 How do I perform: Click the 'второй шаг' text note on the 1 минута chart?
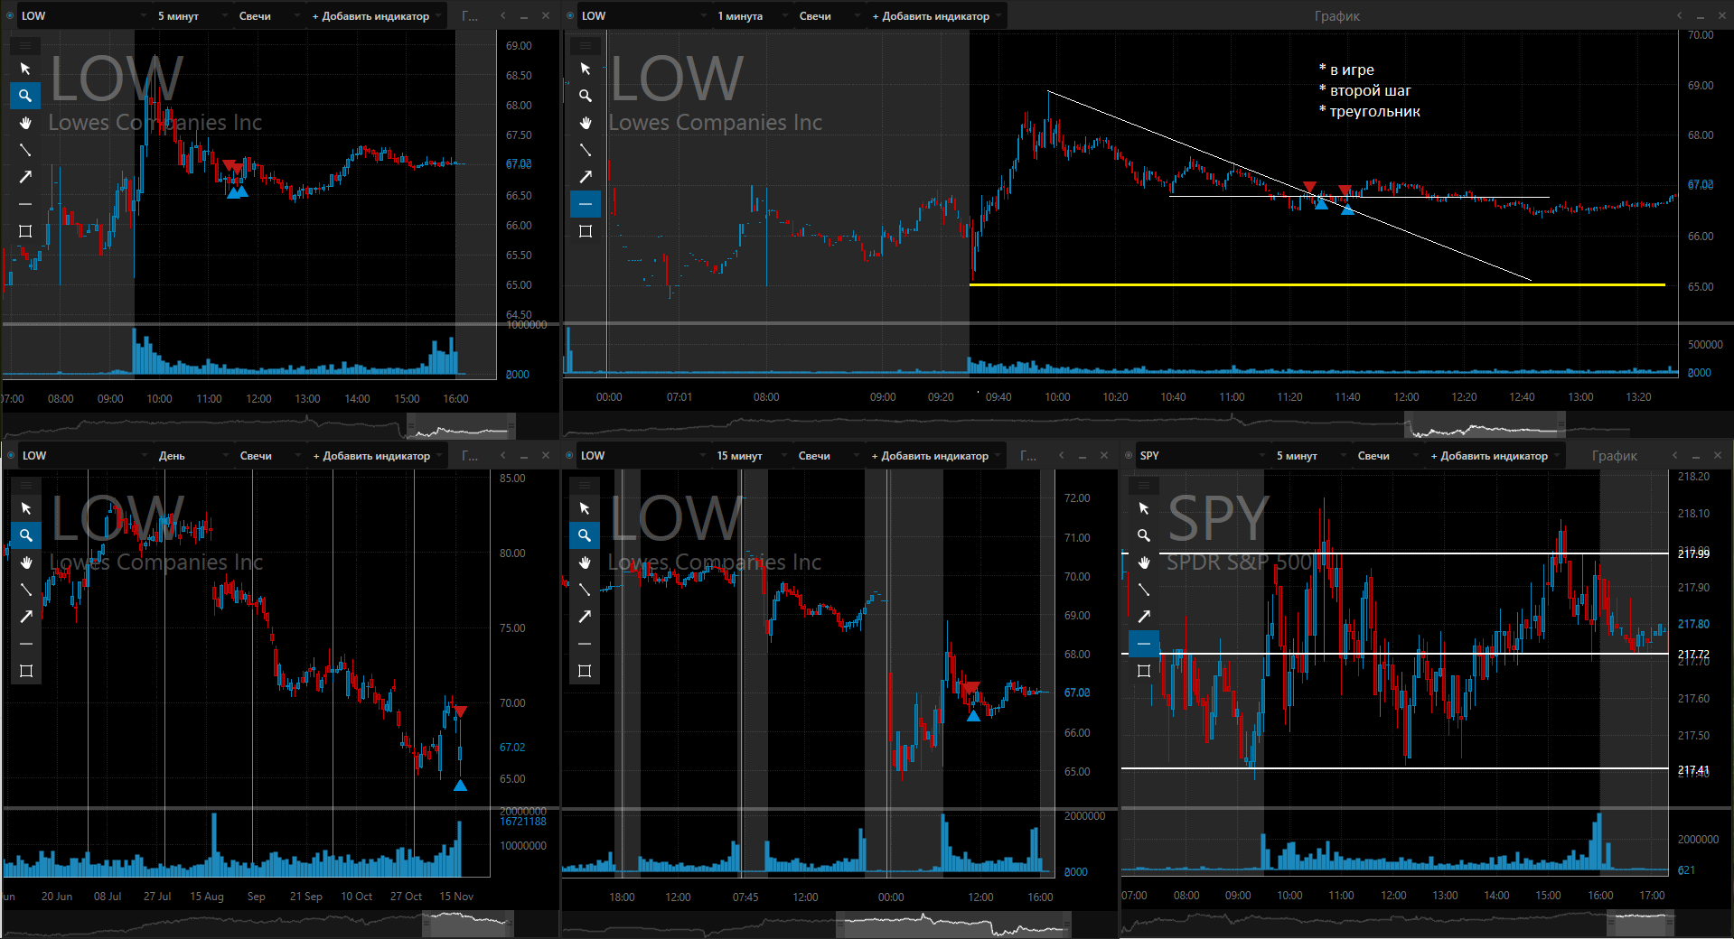[1364, 90]
